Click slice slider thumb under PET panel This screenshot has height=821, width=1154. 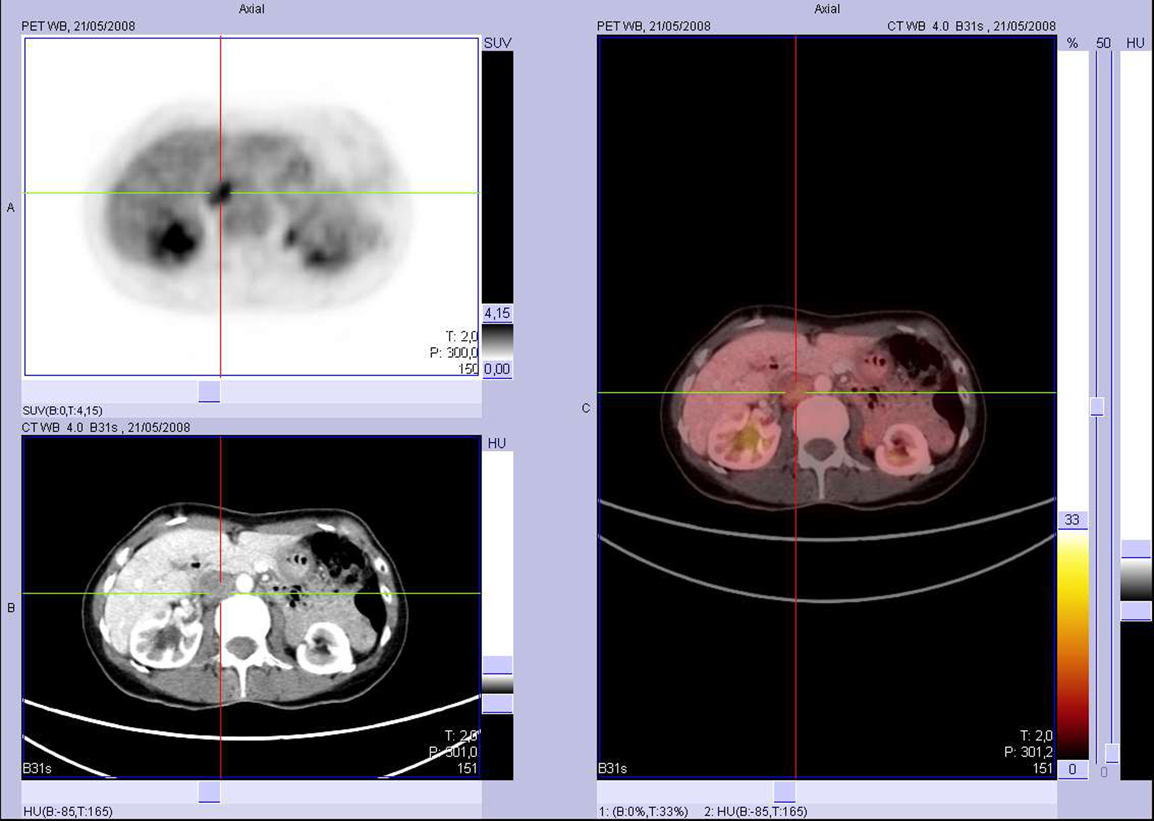(x=209, y=391)
